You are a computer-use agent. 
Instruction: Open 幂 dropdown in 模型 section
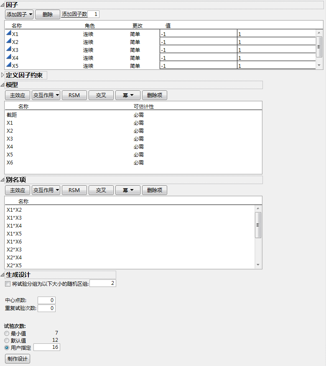click(x=128, y=95)
